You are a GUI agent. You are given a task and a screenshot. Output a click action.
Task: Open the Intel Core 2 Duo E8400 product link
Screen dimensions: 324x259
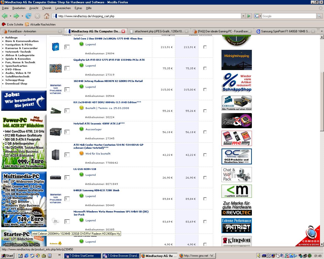[108, 39]
